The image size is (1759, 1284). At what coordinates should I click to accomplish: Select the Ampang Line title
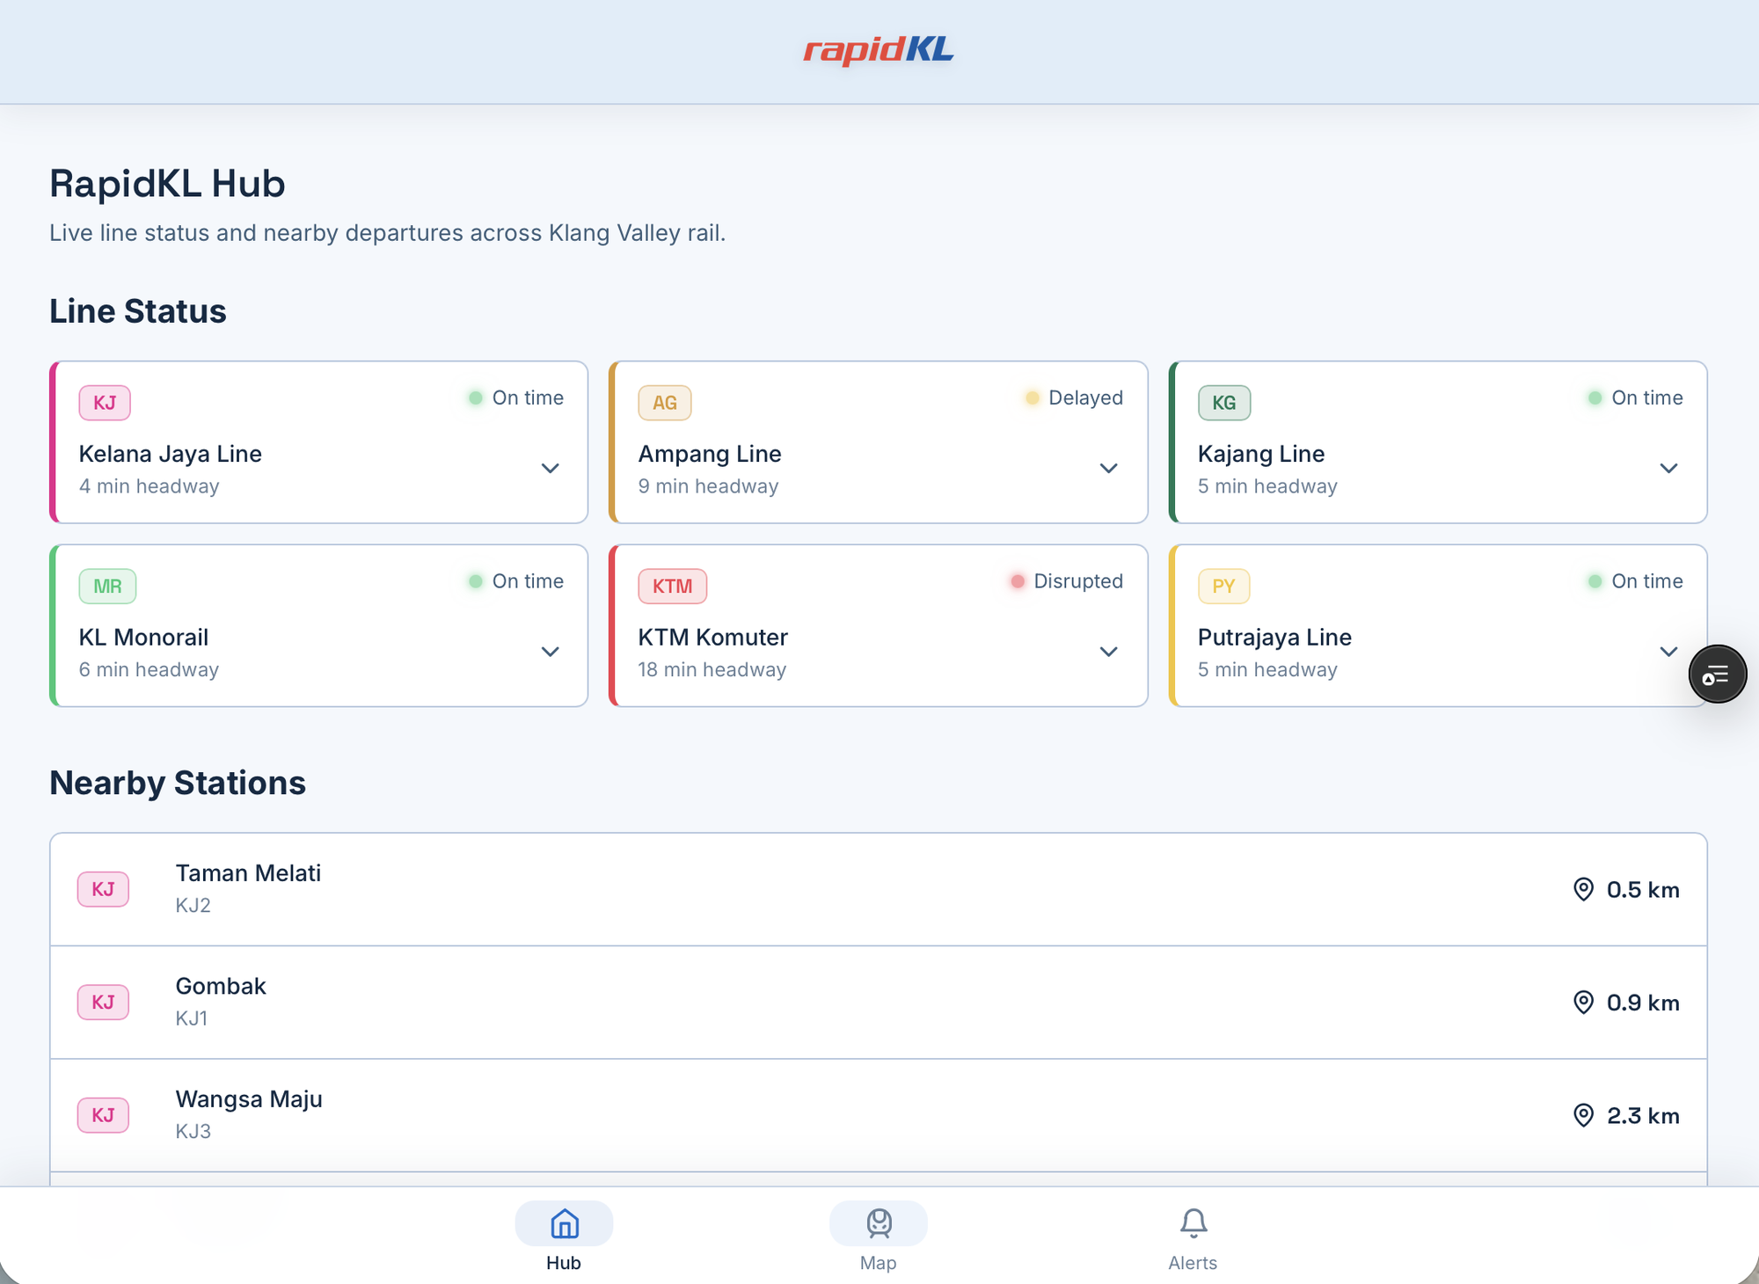(710, 454)
